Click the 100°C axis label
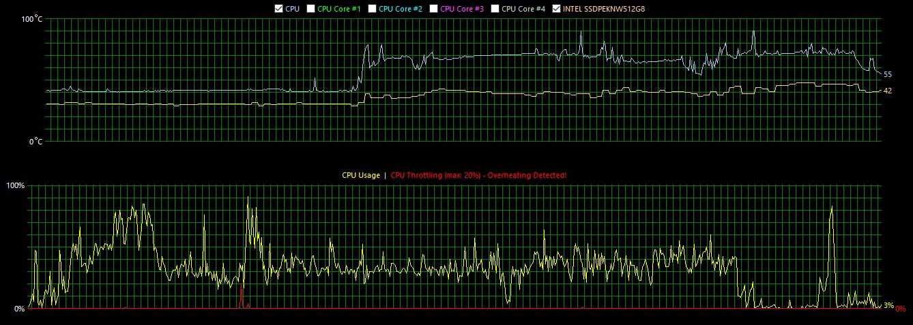 pyautogui.click(x=32, y=19)
